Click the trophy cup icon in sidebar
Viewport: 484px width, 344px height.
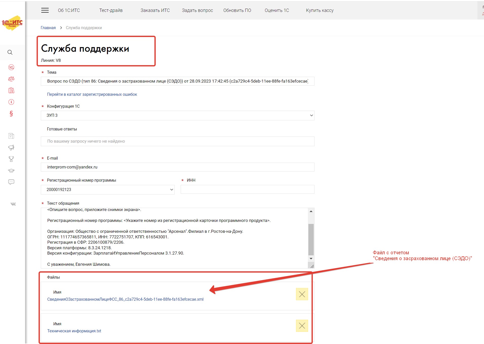click(x=11, y=159)
